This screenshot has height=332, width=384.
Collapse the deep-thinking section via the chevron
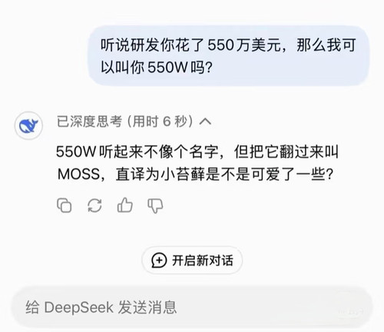pyautogui.click(x=205, y=121)
